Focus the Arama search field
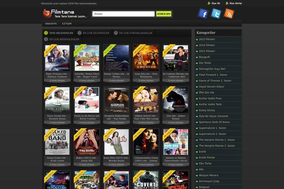 (124, 14)
